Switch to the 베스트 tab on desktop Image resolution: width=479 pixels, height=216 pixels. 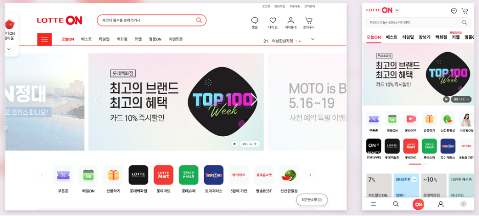pyautogui.click(x=86, y=39)
